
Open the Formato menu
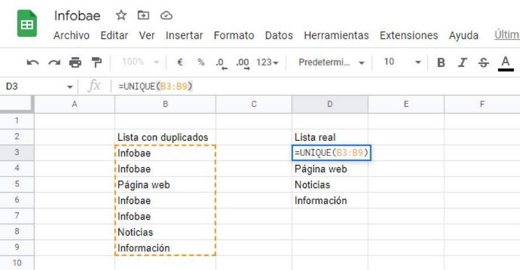(234, 35)
